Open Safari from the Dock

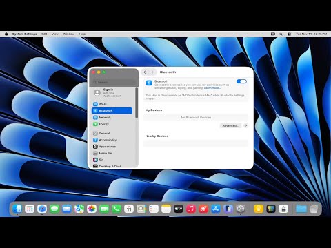(42, 209)
